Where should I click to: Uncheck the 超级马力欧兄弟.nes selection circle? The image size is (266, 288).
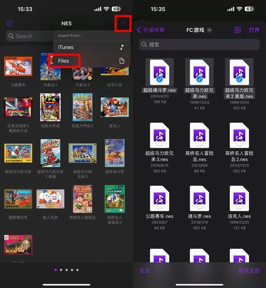coord(199,79)
